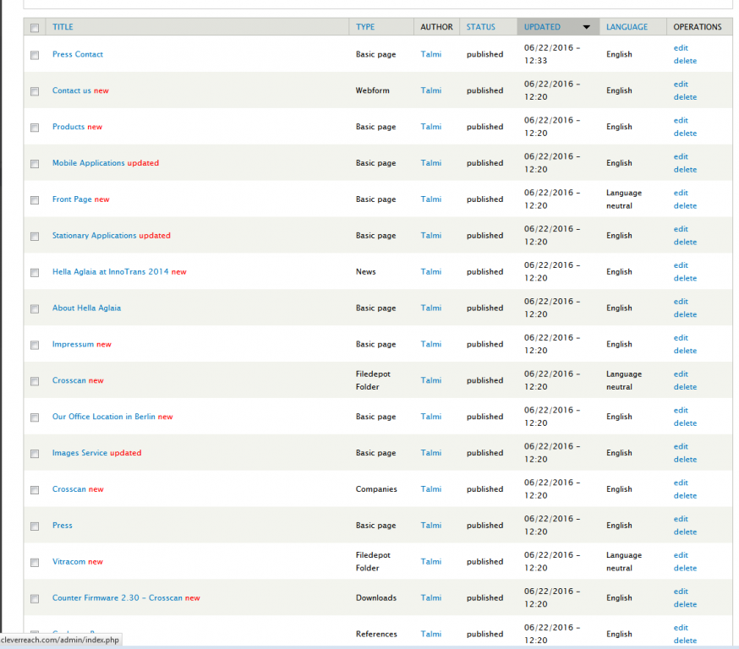Open author Talmi on Press Contact row
Screen dimensions: 739x649
pos(431,55)
